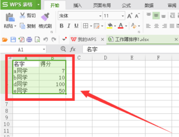
Task: Increase font size with A+ icon
Action: click(130, 16)
